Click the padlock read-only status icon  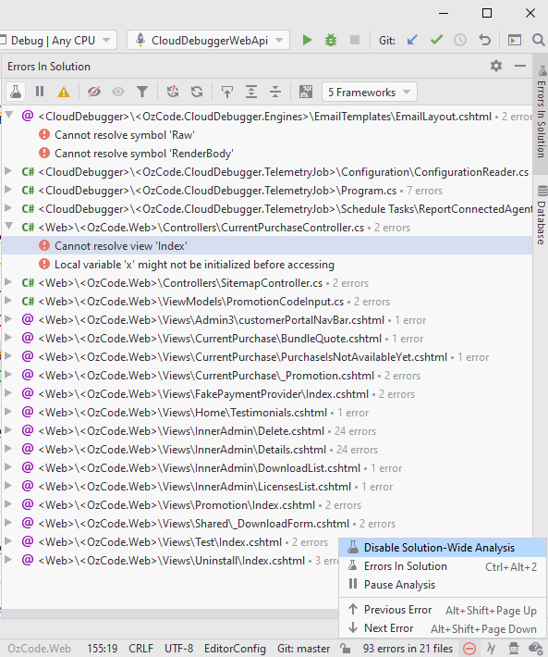point(346,649)
